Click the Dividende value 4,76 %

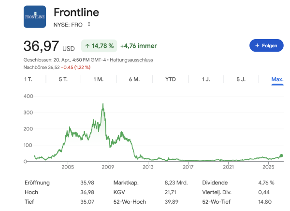[266, 183]
